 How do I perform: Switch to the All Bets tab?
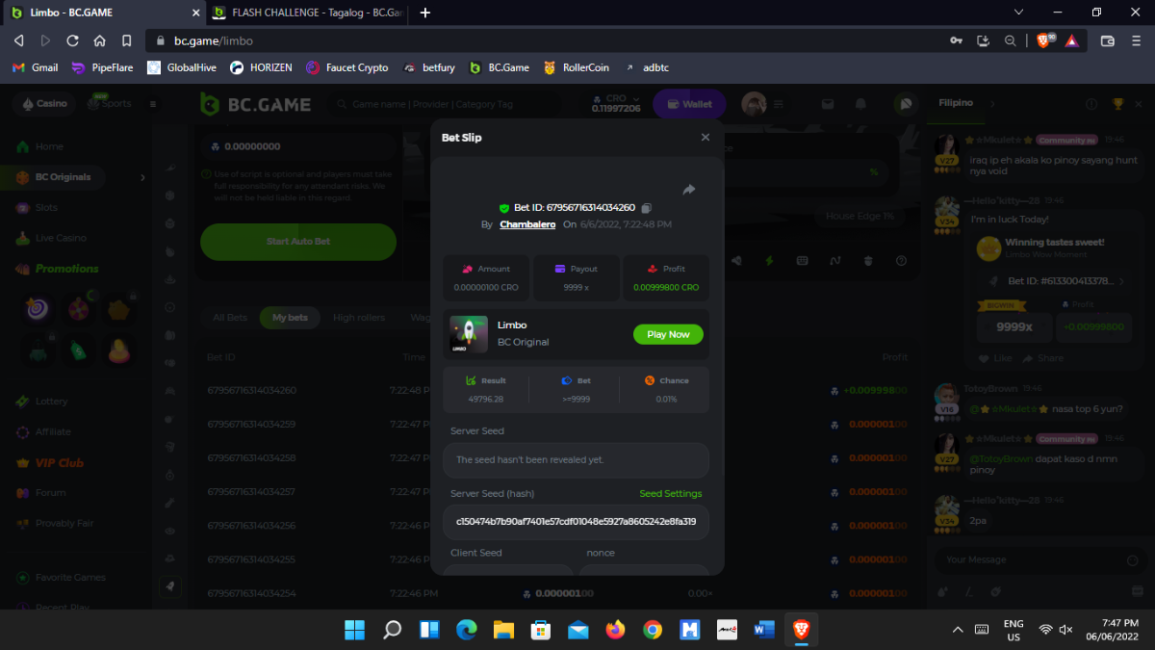pyautogui.click(x=230, y=318)
